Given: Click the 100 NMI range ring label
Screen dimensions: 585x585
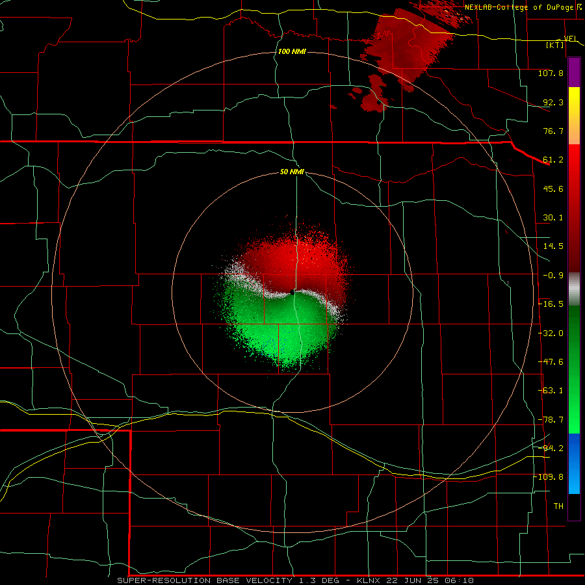Looking at the screenshot, I should [292, 51].
